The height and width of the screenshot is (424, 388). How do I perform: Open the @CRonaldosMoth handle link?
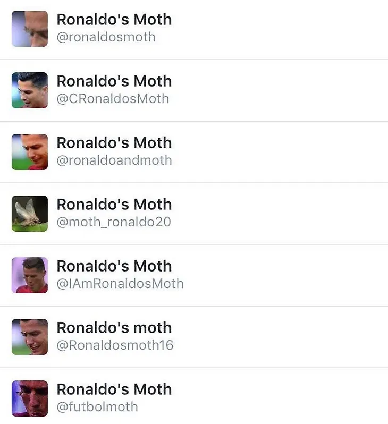pyautogui.click(x=113, y=99)
